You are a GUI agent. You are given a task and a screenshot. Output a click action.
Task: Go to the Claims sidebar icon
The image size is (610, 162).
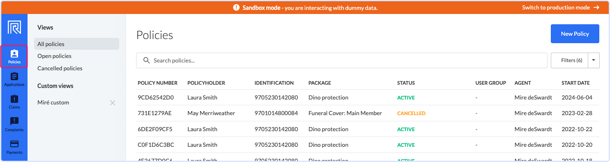coord(14,102)
